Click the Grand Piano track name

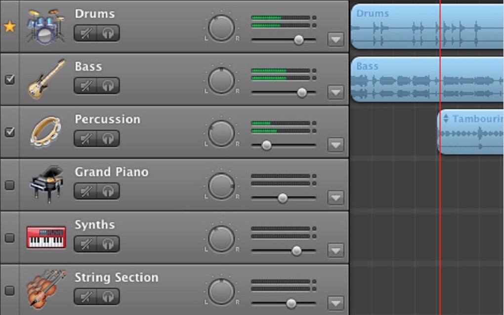(x=111, y=172)
